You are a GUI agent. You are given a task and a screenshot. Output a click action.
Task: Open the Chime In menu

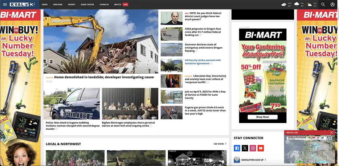[104, 5]
